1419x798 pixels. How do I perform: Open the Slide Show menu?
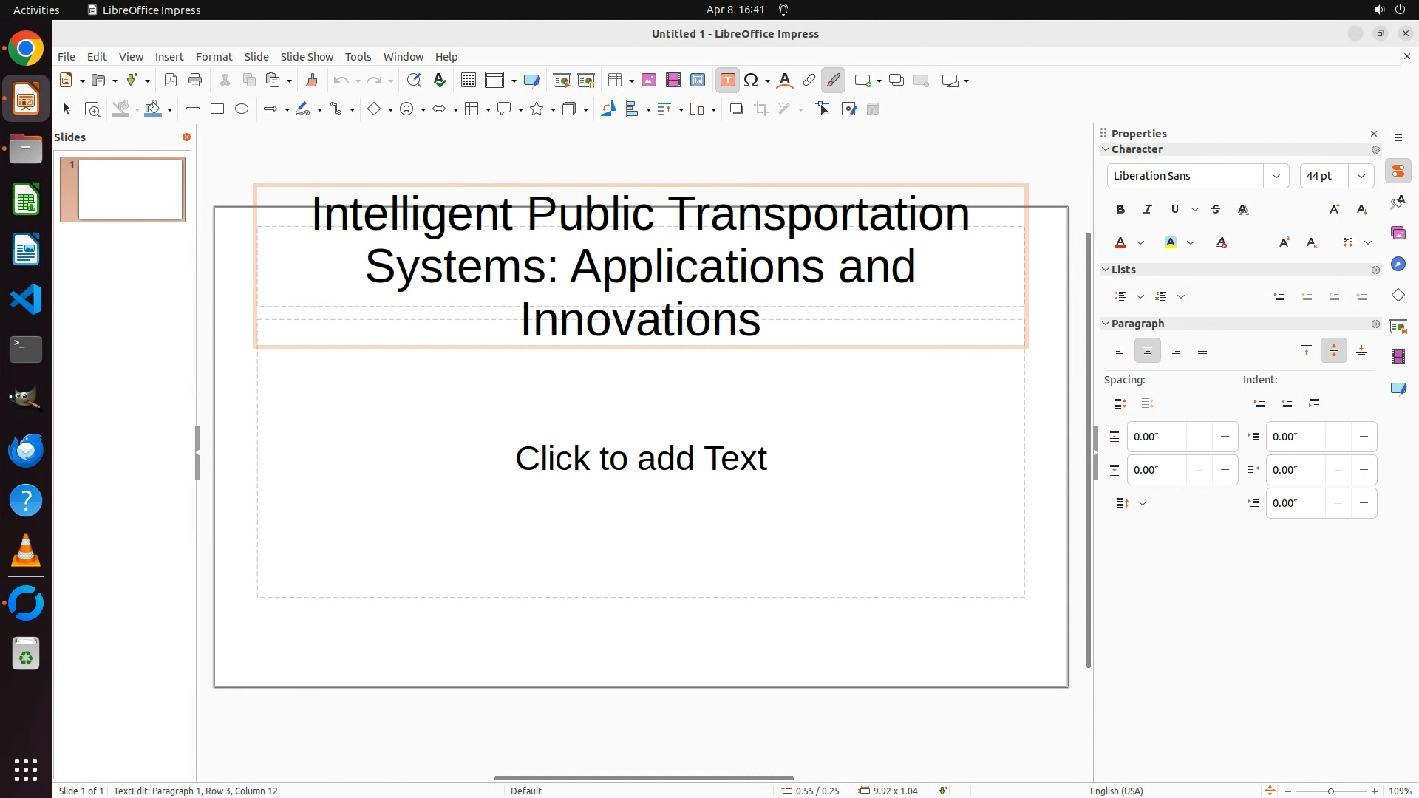(307, 57)
